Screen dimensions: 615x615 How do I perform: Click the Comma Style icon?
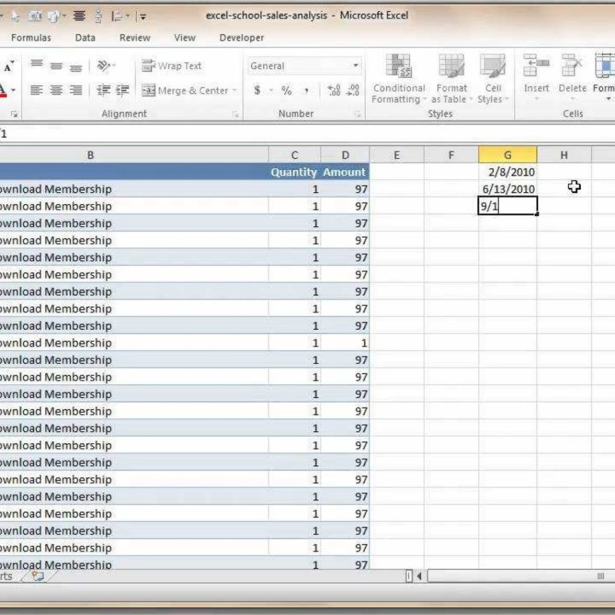pos(306,91)
